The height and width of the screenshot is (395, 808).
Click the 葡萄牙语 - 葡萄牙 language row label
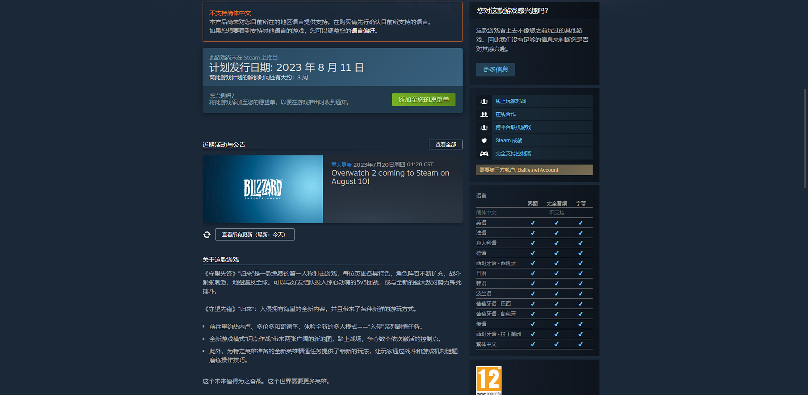pyautogui.click(x=496, y=314)
